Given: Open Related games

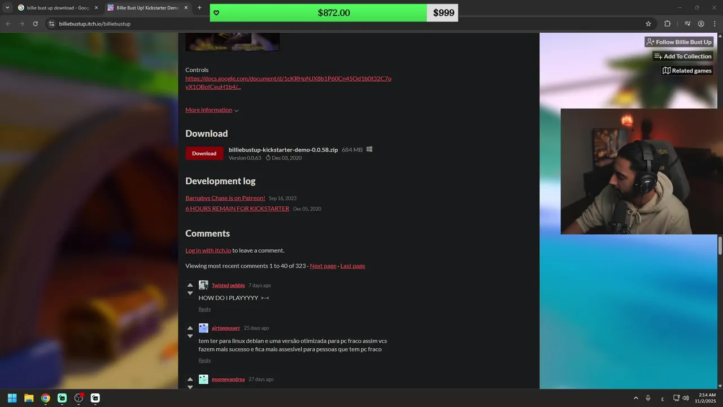Looking at the screenshot, I should click(x=687, y=71).
